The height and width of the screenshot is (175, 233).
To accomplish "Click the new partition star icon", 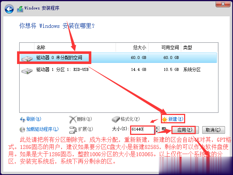I will coord(165,119).
